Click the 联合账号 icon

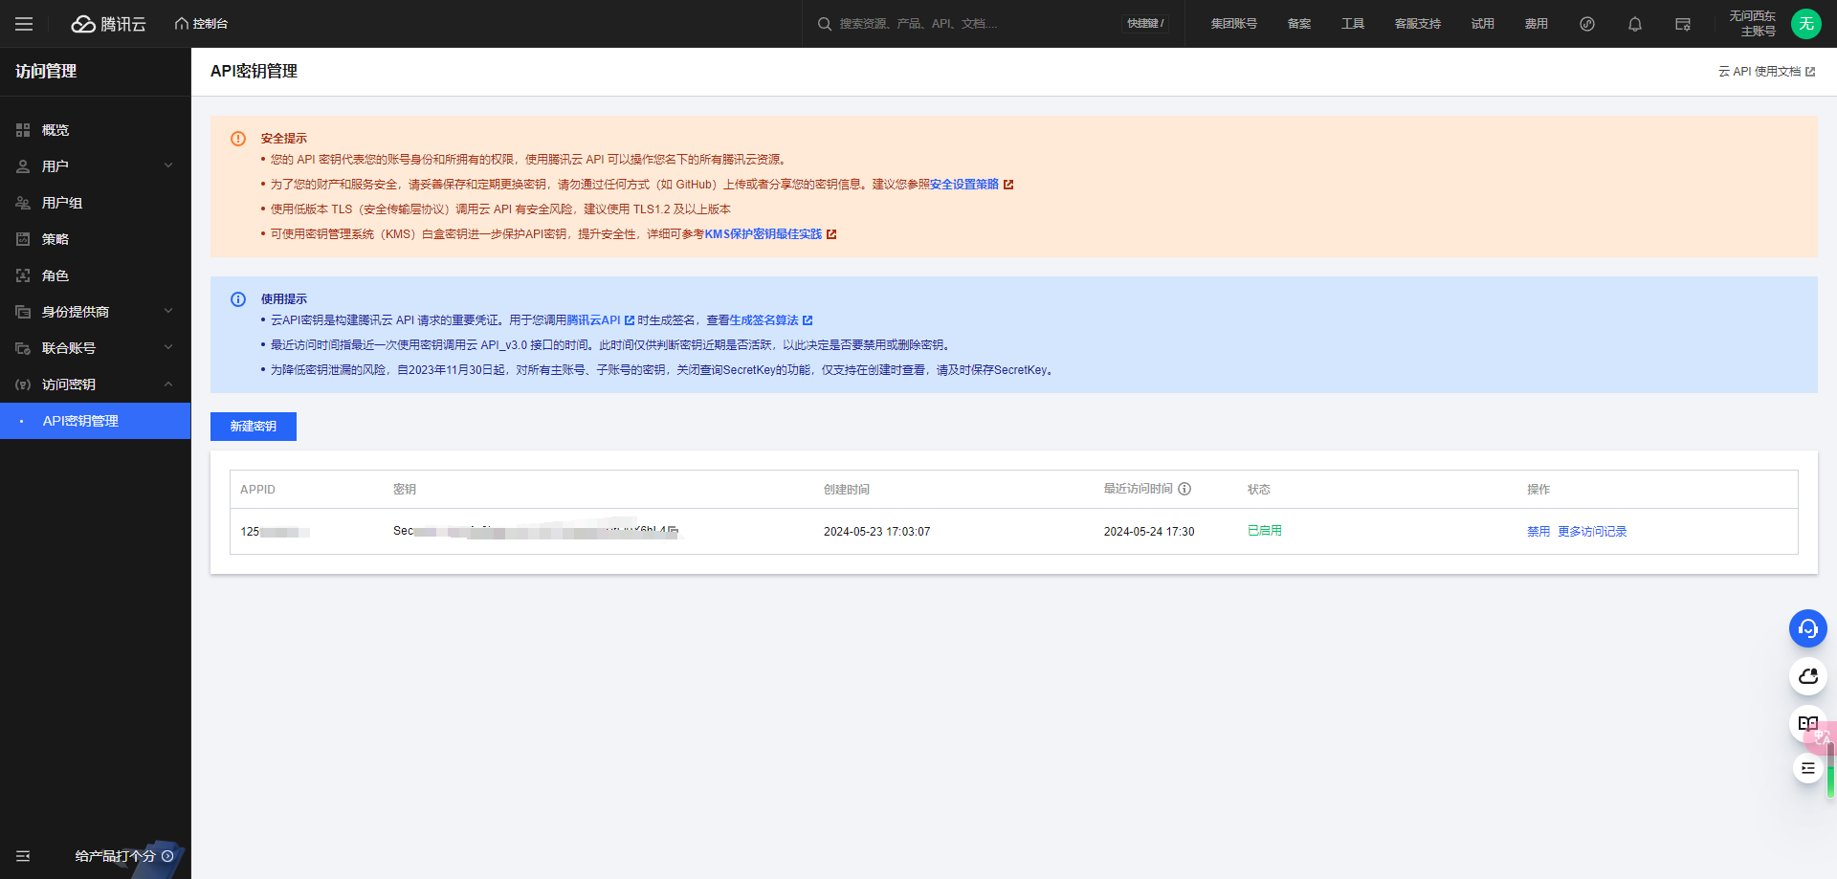(23, 348)
